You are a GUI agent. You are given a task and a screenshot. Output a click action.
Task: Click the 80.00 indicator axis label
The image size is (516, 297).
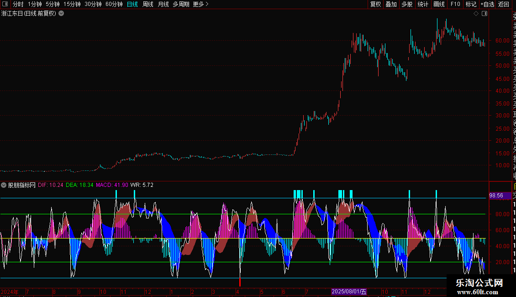pyautogui.click(x=502, y=214)
